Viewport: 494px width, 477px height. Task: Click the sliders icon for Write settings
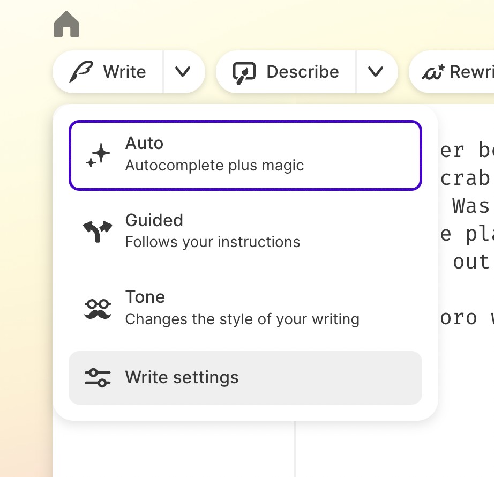point(98,377)
